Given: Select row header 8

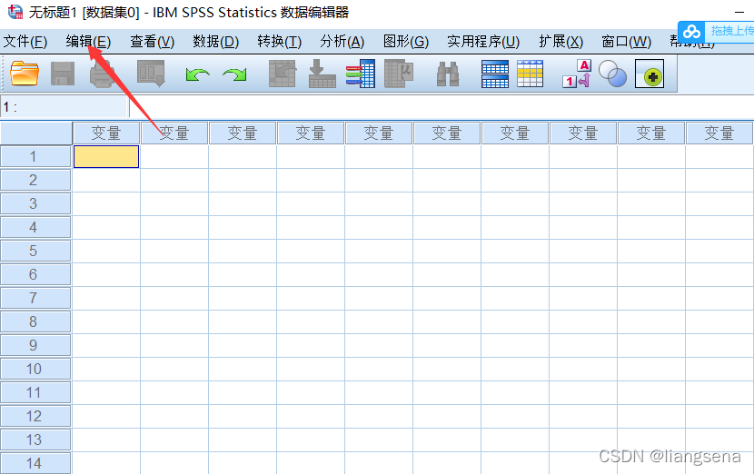Looking at the screenshot, I should (x=35, y=321).
